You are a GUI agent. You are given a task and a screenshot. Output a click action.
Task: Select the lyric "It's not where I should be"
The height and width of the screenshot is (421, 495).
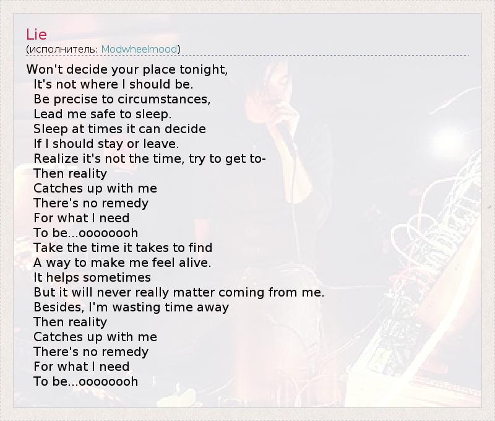tap(113, 84)
